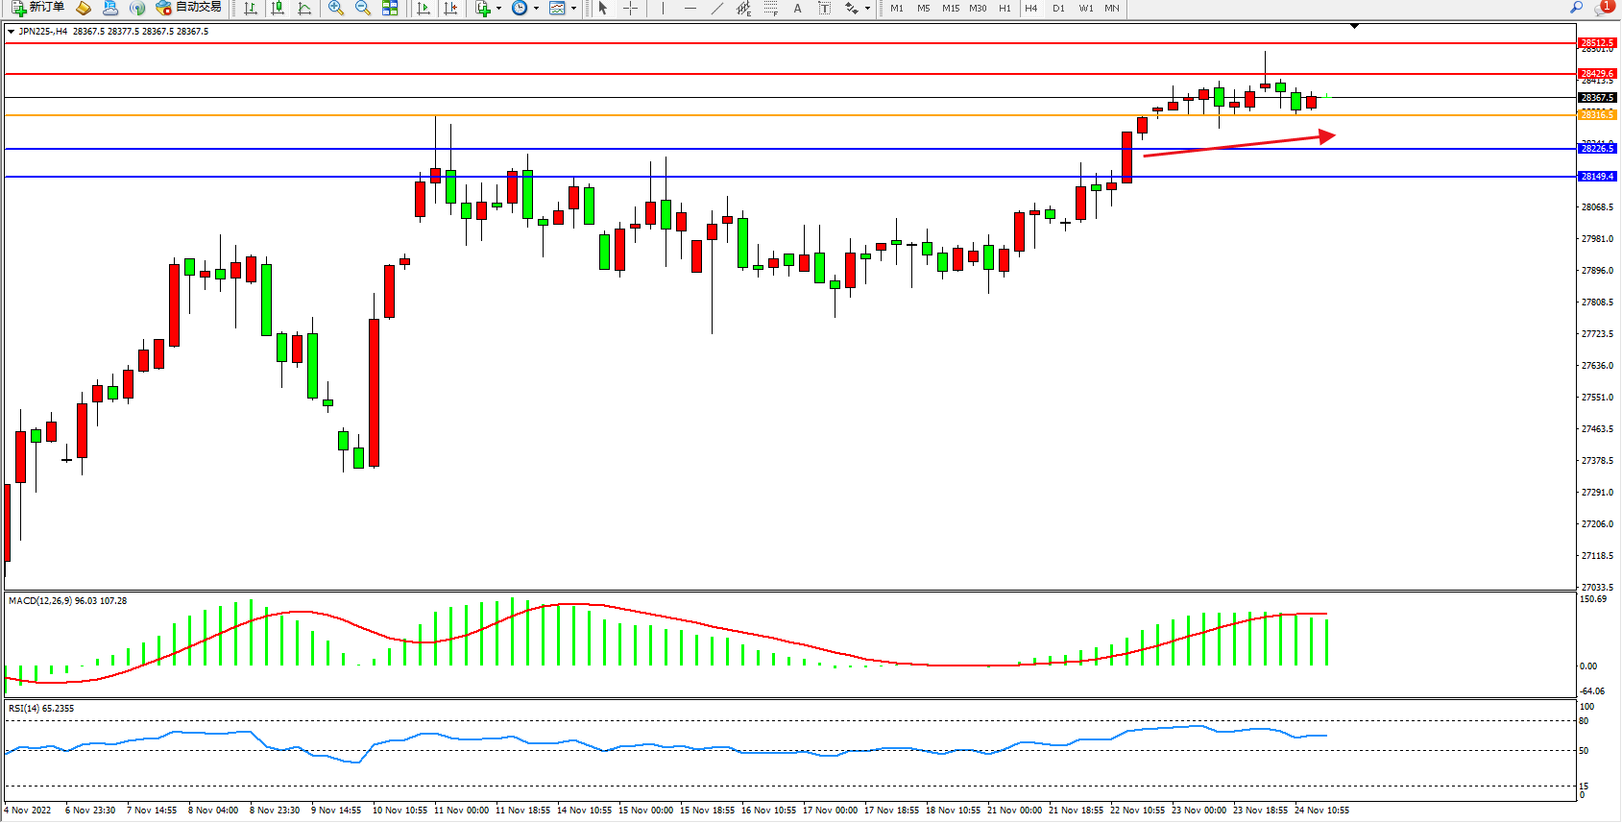
Task: Select the crosshair cursor tool
Action: pos(630,8)
